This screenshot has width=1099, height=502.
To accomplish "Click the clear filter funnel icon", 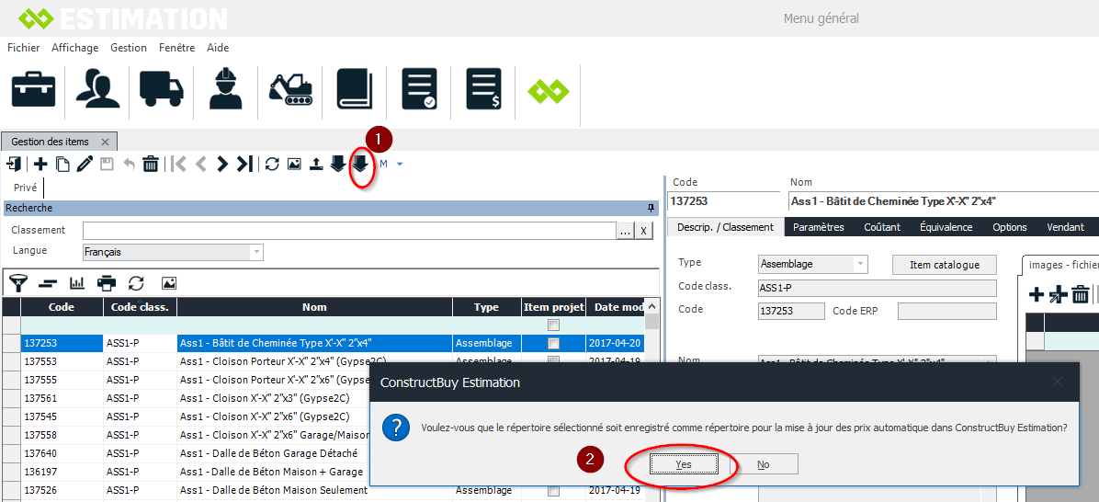I will pyautogui.click(x=17, y=283).
